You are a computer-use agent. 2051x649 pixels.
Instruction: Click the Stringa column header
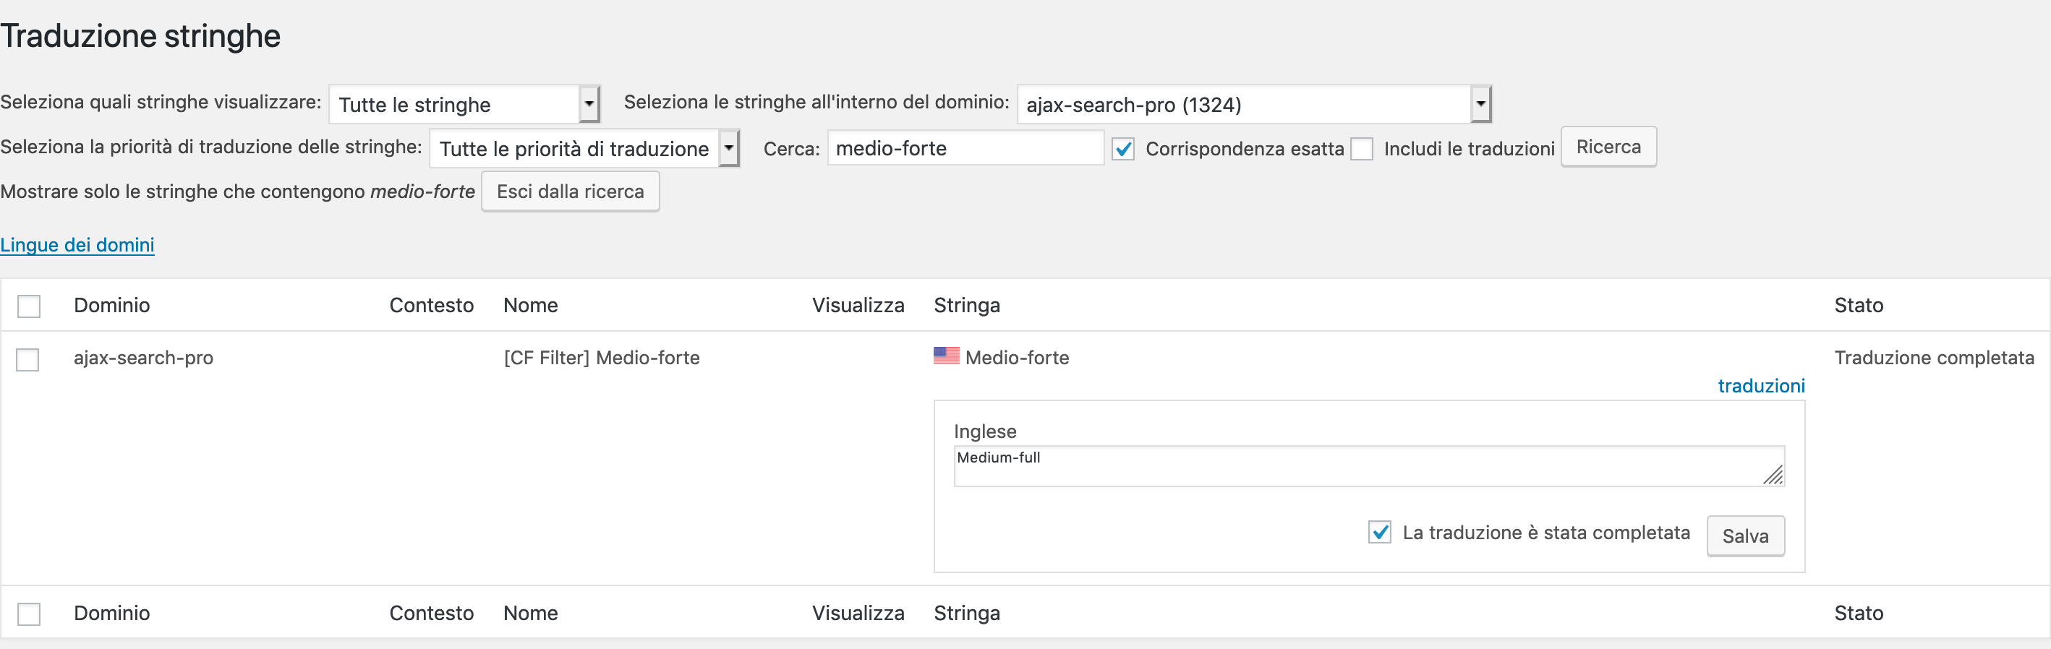[x=965, y=306]
